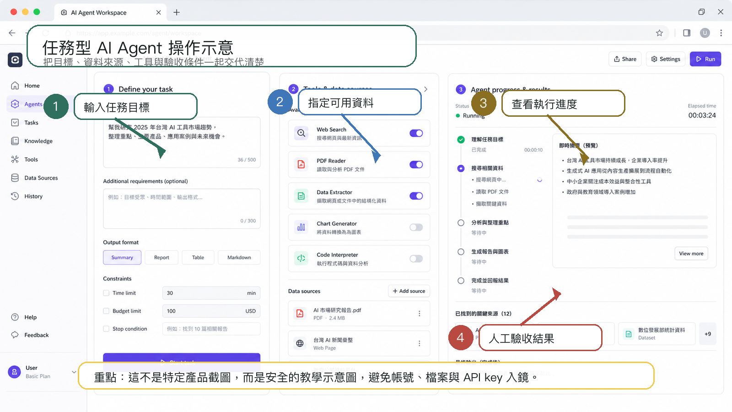Click the Budget limit value field
This screenshot has width=732, height=412.
coord(211,311)
